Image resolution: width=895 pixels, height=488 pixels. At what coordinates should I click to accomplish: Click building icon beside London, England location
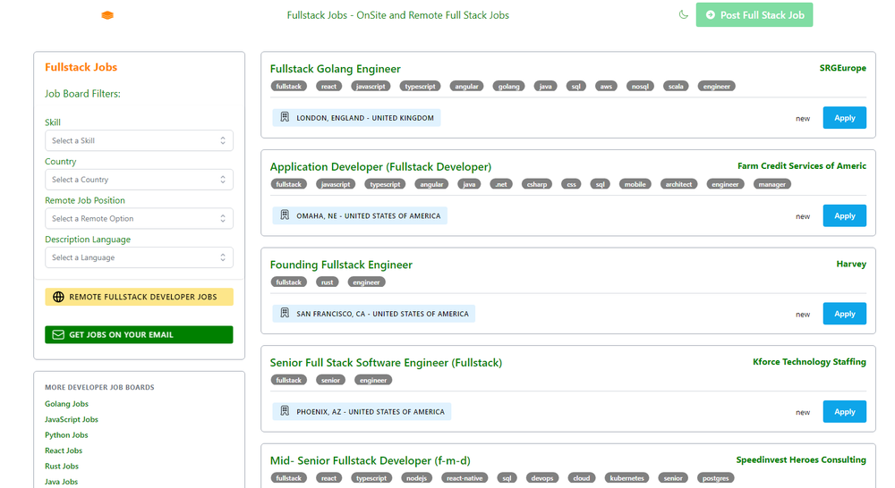(x=285, y=117)
